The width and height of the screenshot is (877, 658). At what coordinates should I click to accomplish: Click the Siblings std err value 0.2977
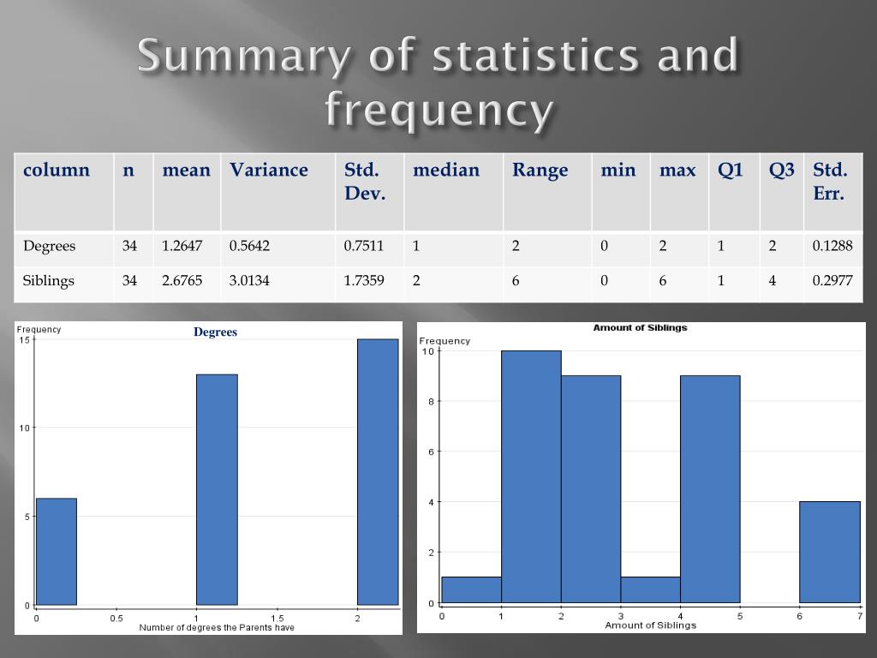(x=832, y=280)
